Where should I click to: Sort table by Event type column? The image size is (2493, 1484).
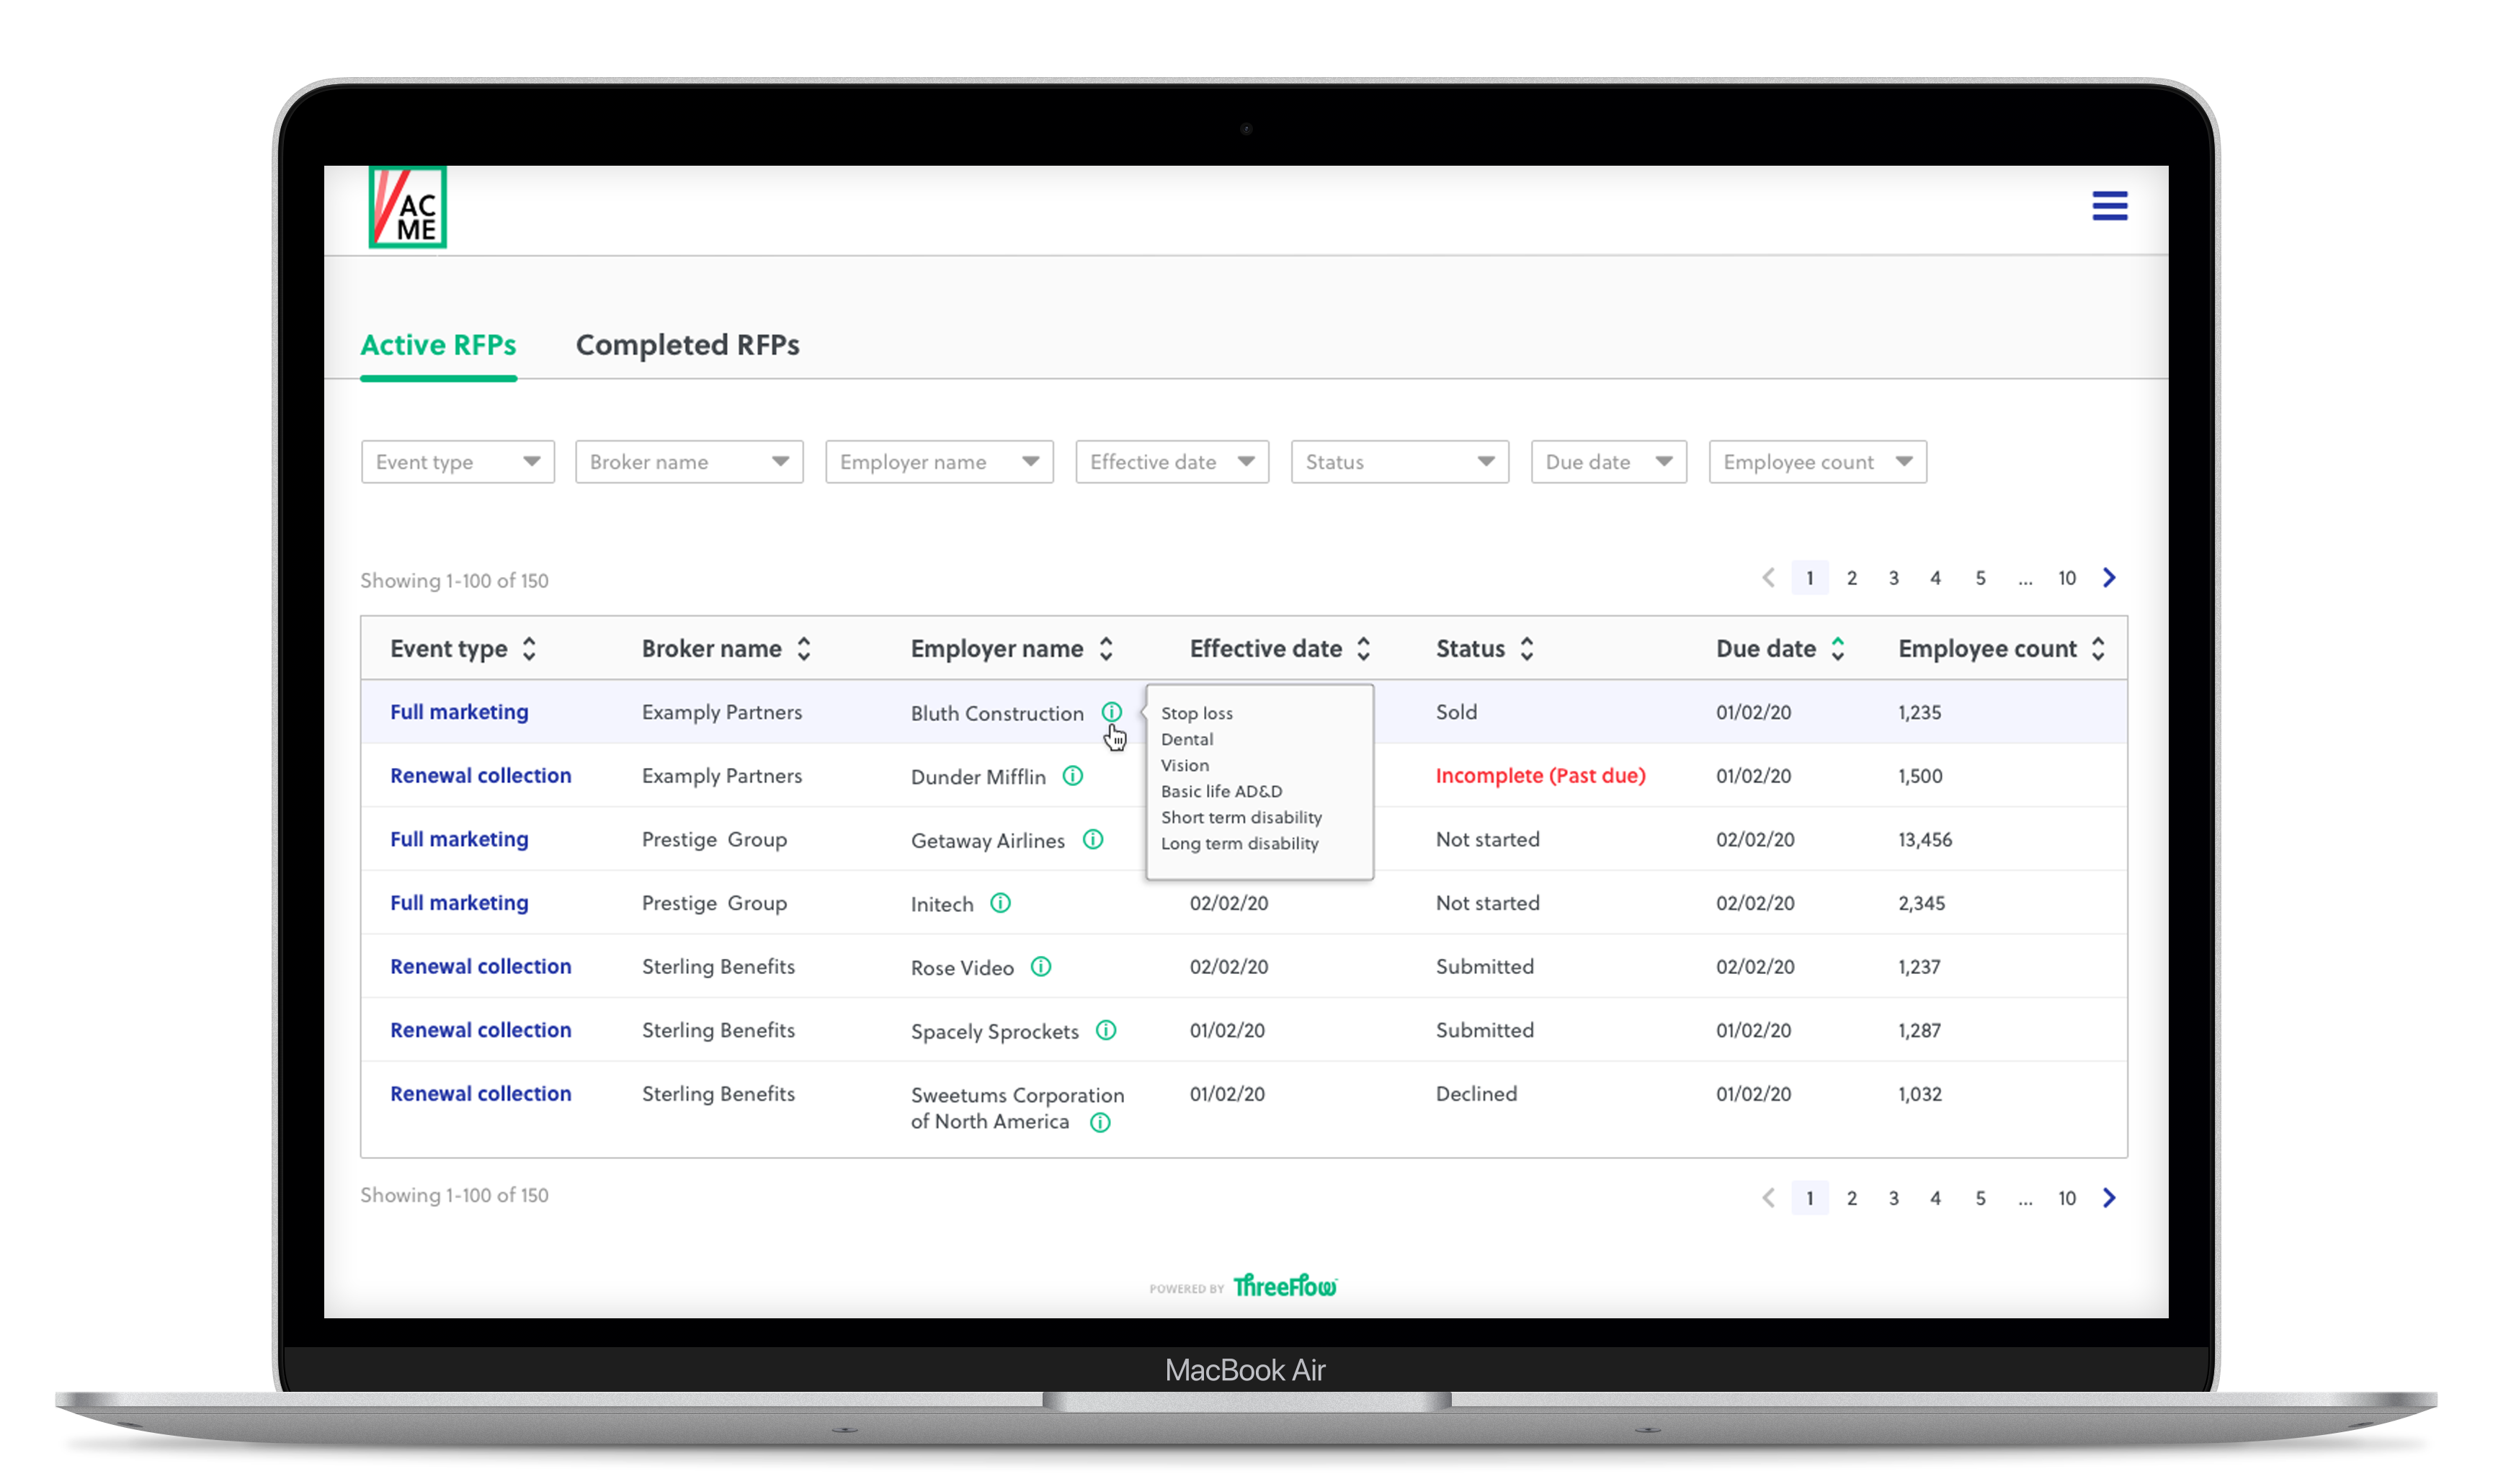tap(529, 649)
